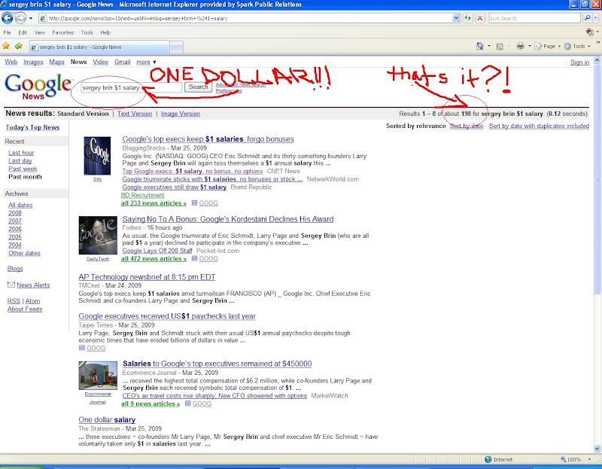The height and width of the screenshot is (469, 602).
Task: Click the Stop loading red X icon
Action: point(480,18)
